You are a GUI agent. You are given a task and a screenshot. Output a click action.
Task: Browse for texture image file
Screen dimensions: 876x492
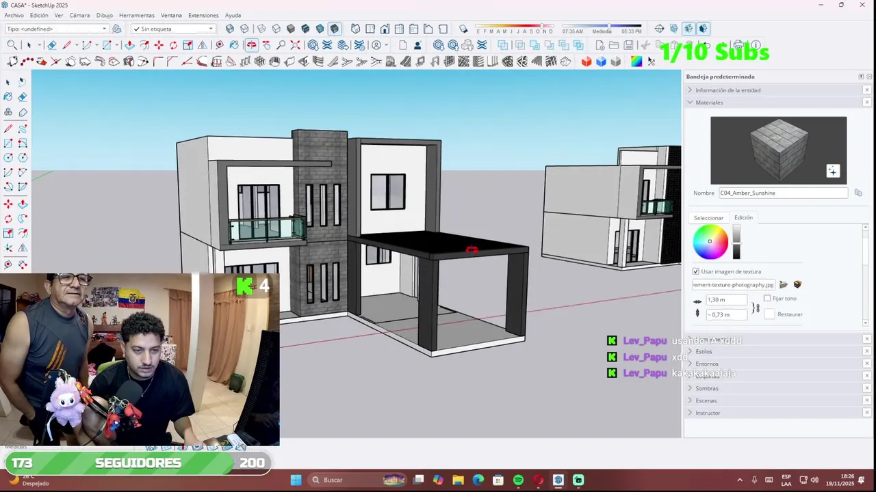point(784,284)
